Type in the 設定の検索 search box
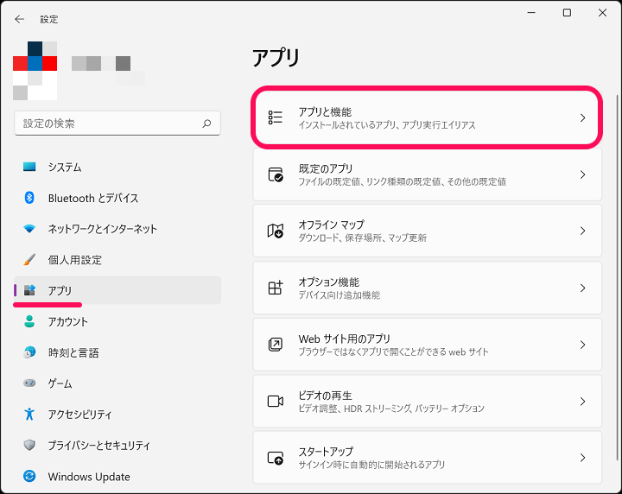The height and width of the screenshot is (494, 622). click(x=108, y=123)
